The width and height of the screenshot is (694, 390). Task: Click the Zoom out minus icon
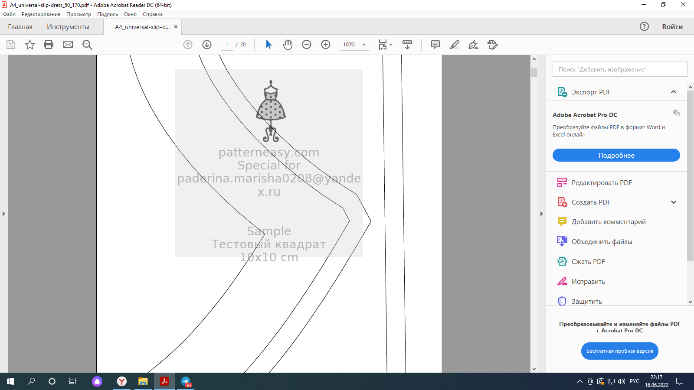pos(307,45)
